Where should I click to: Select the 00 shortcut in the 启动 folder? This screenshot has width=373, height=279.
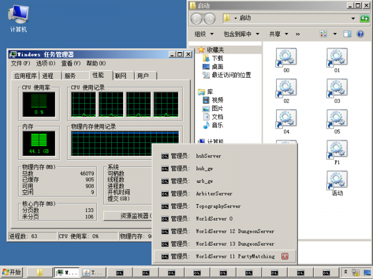tap(286, 60)
